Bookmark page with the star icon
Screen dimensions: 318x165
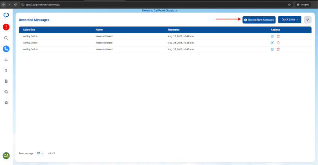coord(289,4)
